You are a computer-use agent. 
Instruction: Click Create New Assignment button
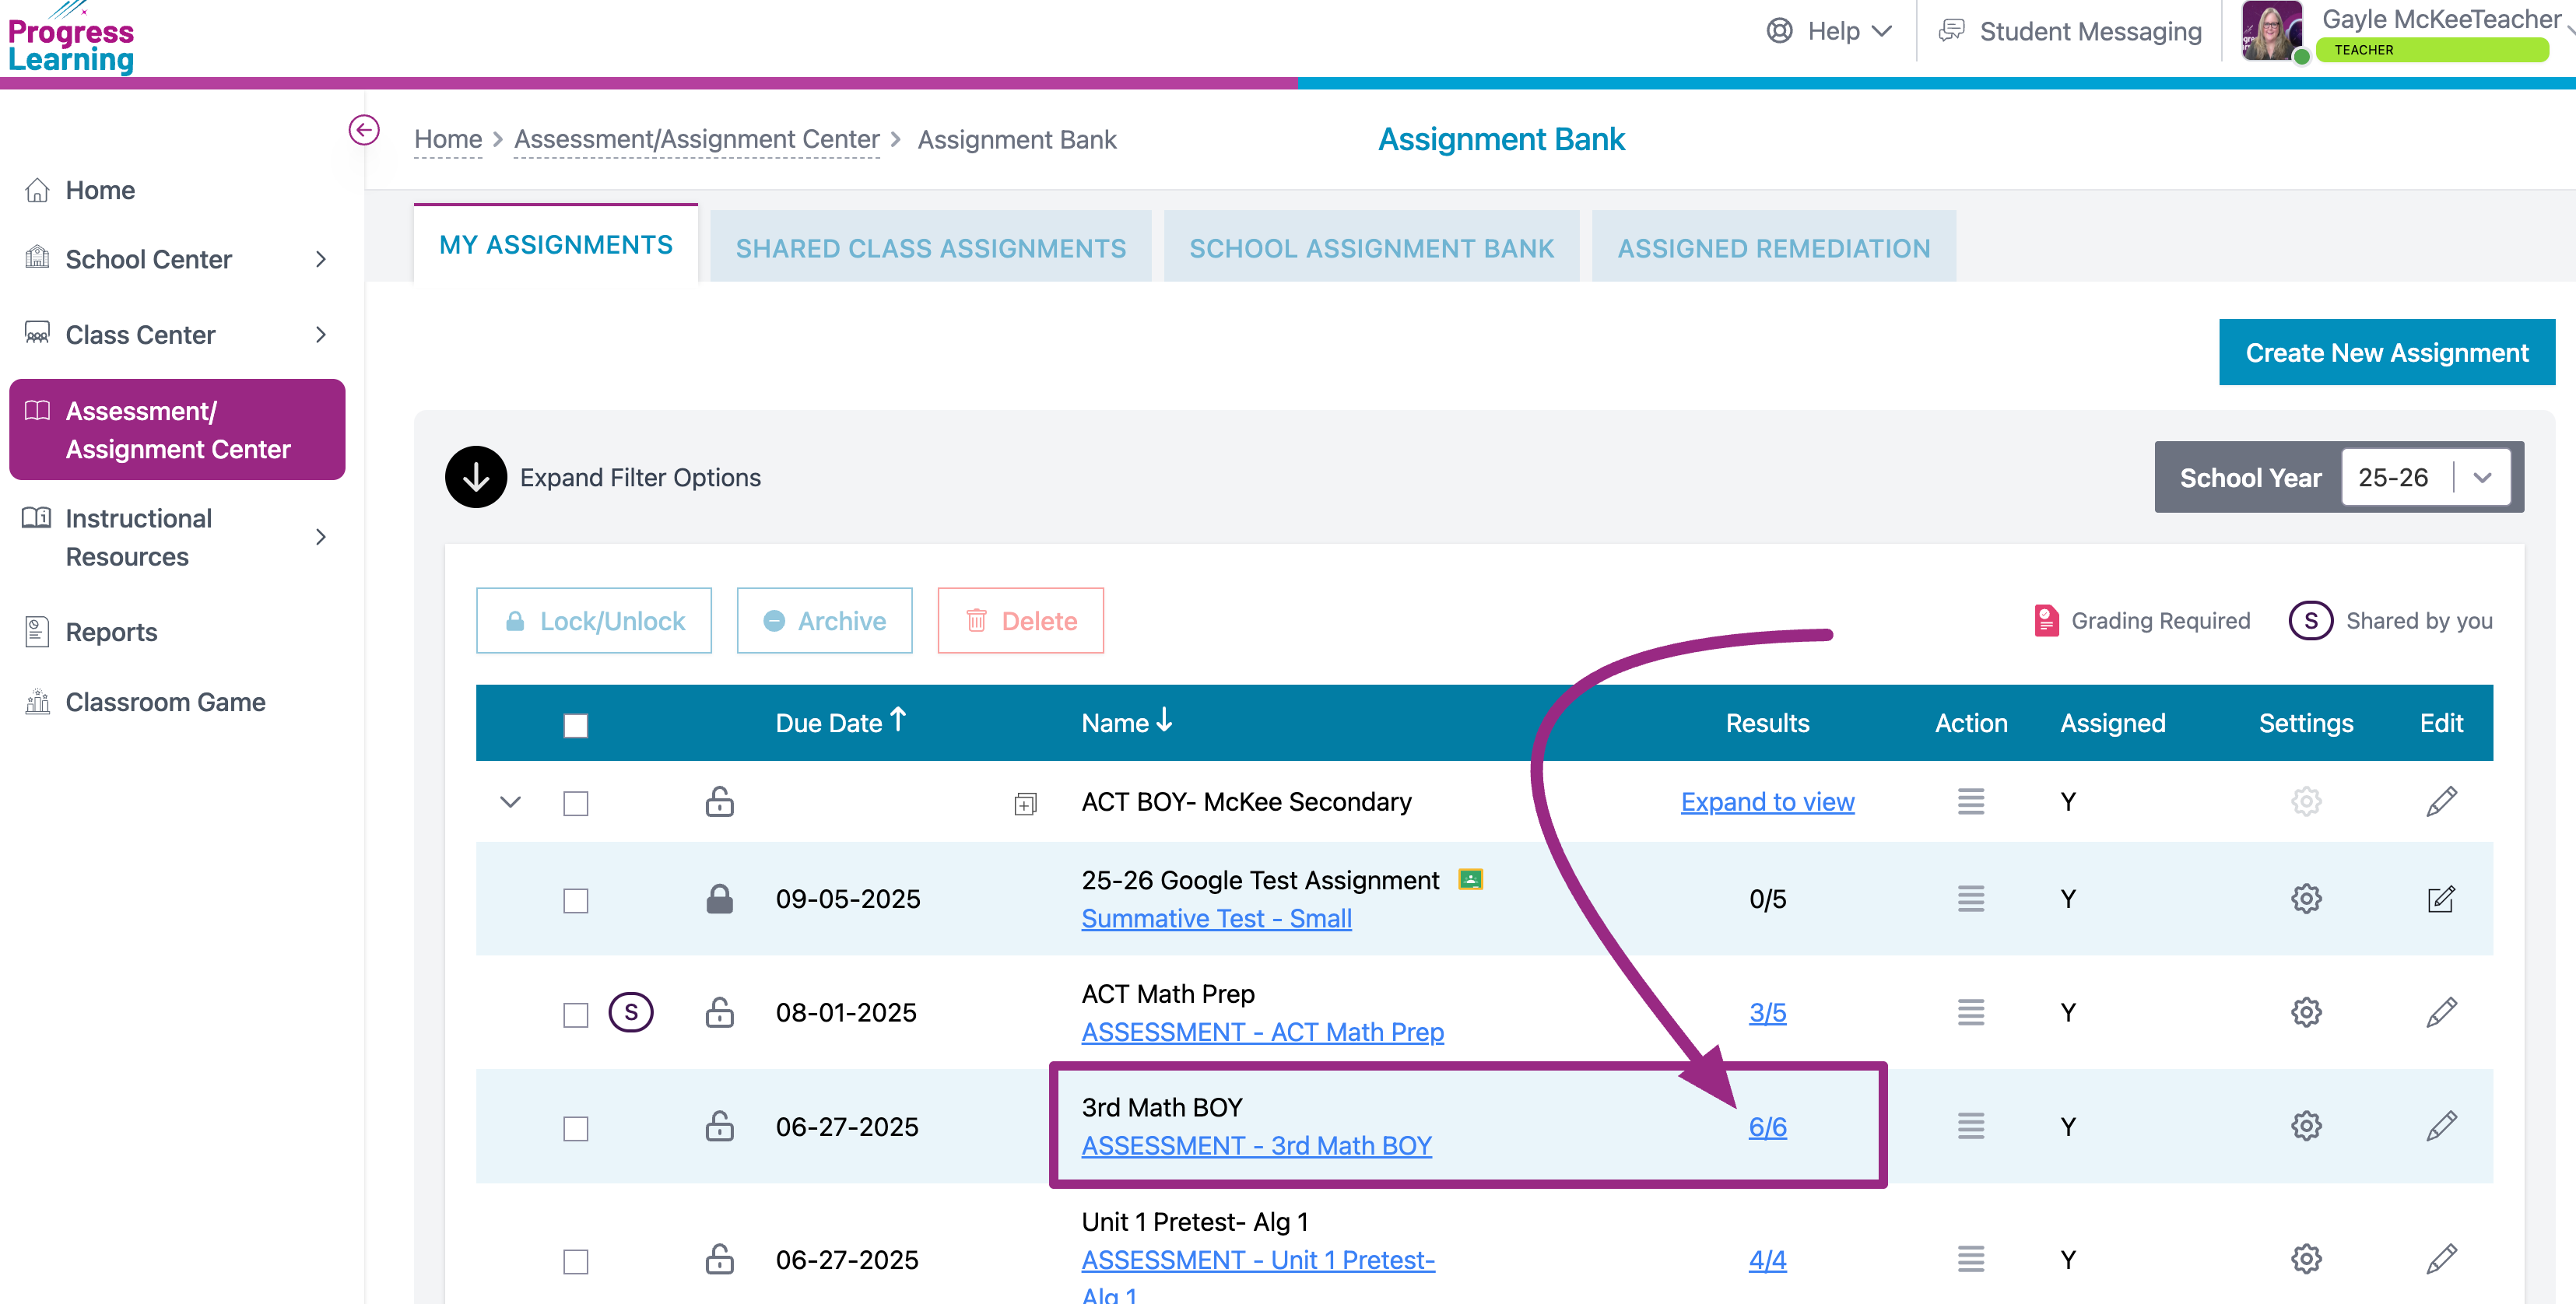coord(2387,352)
